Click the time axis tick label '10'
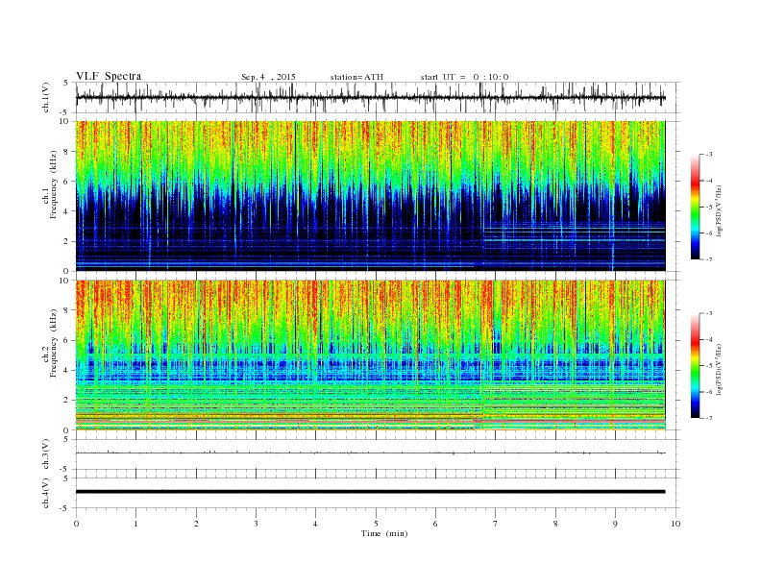Image resolution: width=761 pixels, height=588 pixels. pyautogui.click(x=675, y=524)
